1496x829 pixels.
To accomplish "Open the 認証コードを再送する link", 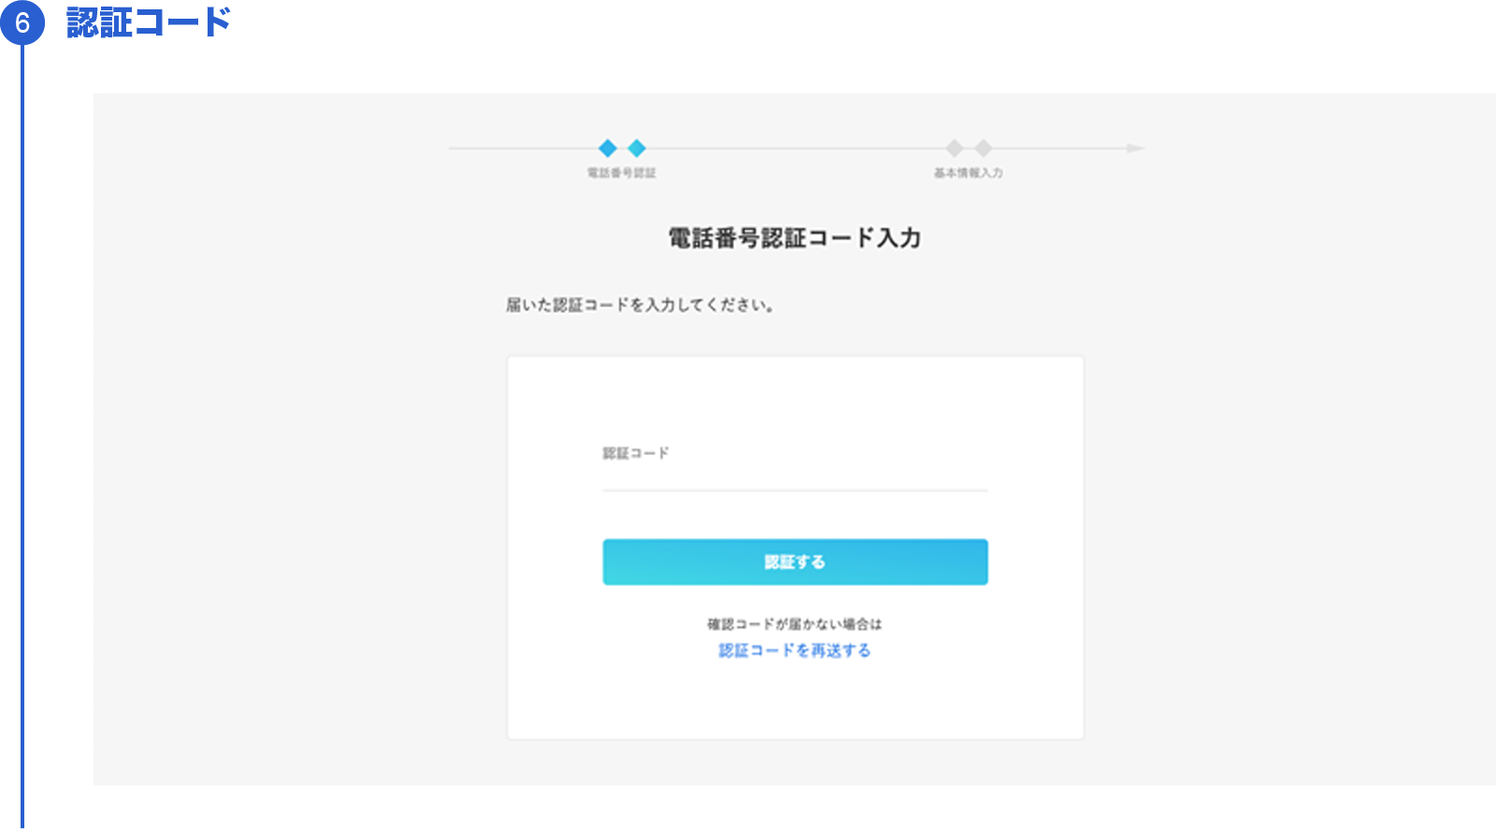I will [x=795, y=650].
